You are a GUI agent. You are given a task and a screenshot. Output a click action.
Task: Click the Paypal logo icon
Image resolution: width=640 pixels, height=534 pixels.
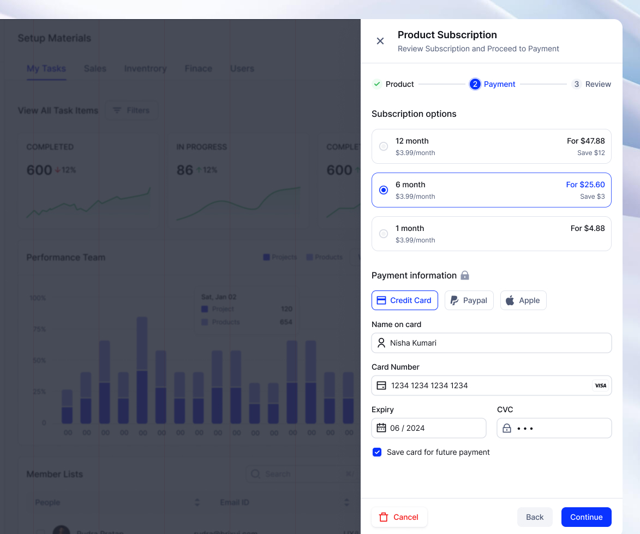pos(454,300)
